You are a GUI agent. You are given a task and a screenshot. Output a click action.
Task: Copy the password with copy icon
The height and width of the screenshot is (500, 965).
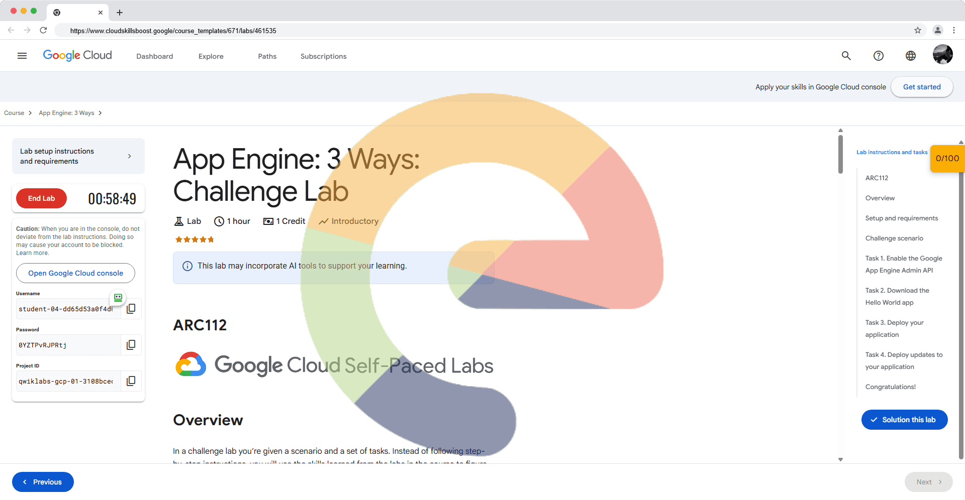click(131, 345)
